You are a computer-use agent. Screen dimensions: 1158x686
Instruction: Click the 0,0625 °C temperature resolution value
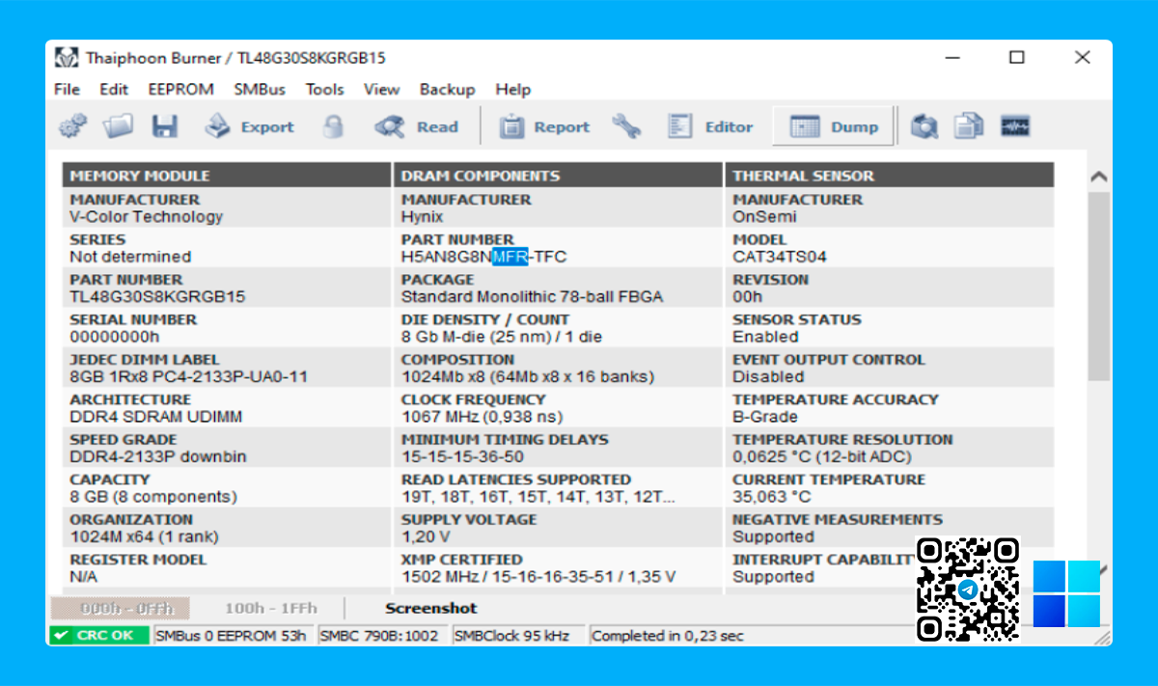821,456
